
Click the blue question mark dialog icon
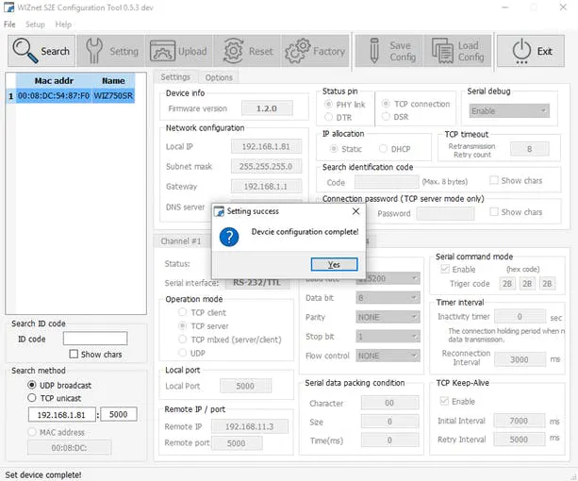coord(229,237)
